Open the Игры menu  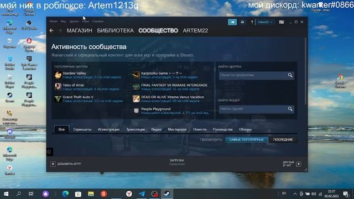pos(85,21)
